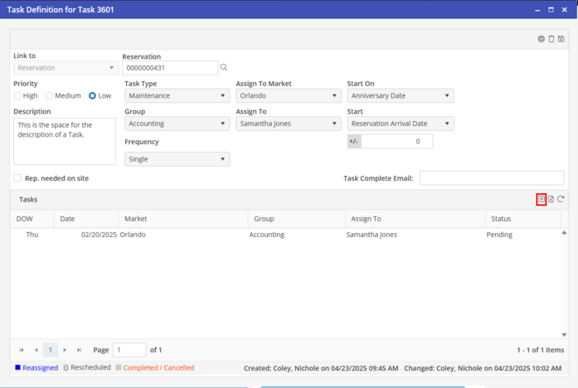Sort by the Status column header
578x388 pixels.
pyautogui.click(x=501, y=219)
